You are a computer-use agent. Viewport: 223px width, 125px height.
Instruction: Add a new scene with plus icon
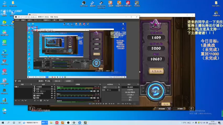tap(16, 101)
